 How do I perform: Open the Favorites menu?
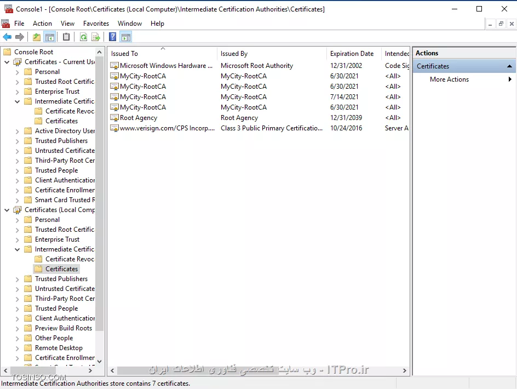pos(96,24)
